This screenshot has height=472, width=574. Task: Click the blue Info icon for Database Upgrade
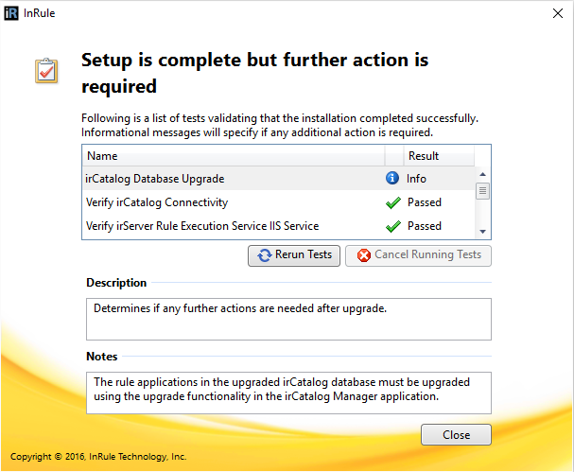pos(392,178)
